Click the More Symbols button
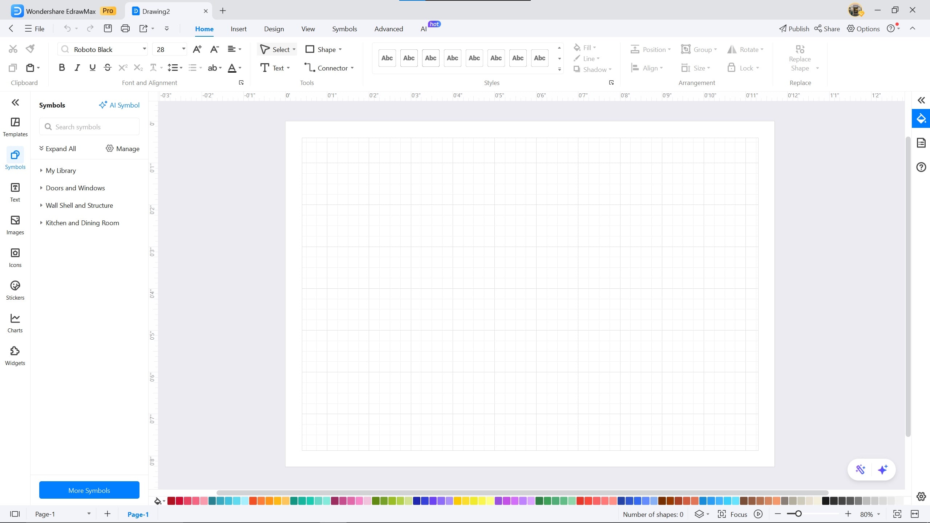The width and height of the screenshot is (930, 523). 89,490
